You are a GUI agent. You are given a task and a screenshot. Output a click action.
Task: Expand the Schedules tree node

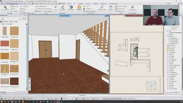point(166,51)
